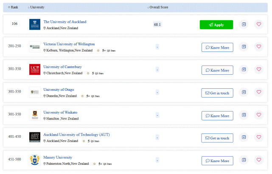Viewport: 272px width, 174px height.
Task: Add University of Auckland to compare list
Action: click(x=244, y=24)
